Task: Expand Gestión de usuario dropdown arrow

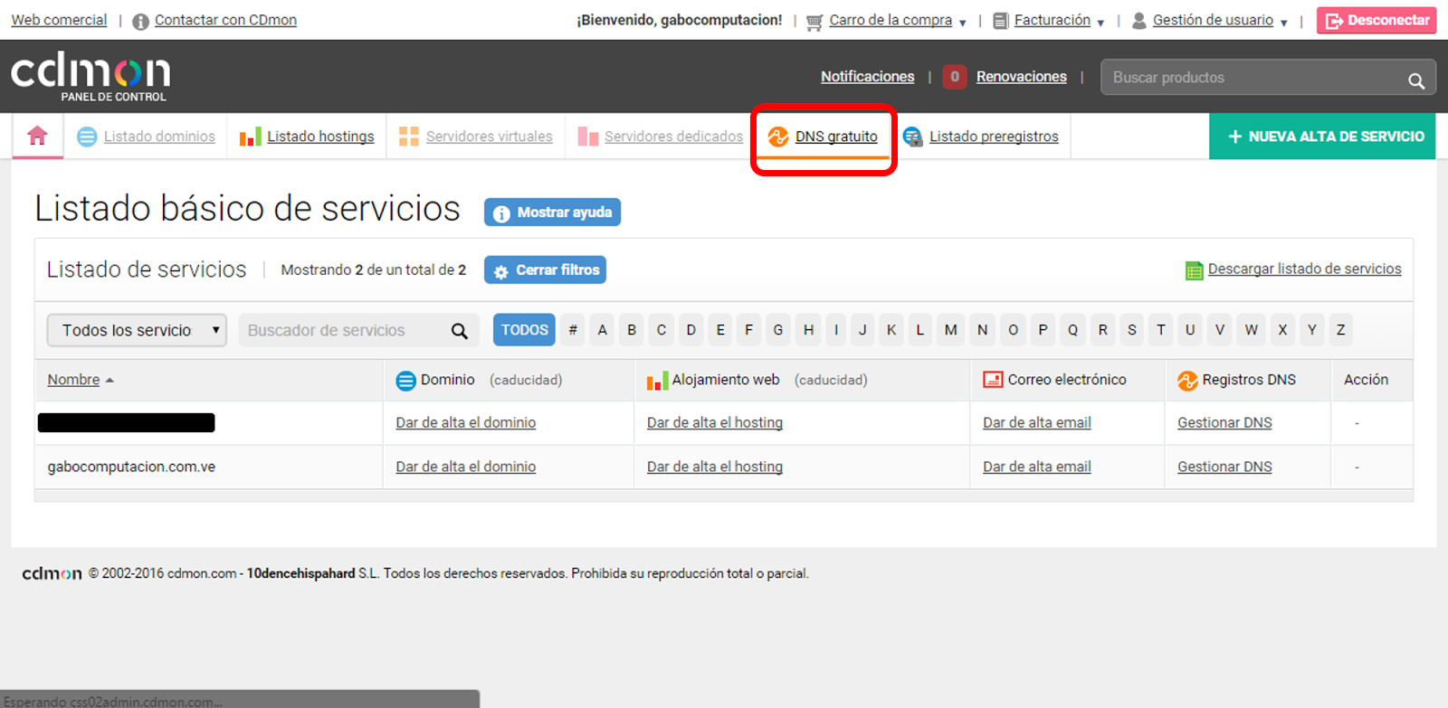Action: point(1283,23)
